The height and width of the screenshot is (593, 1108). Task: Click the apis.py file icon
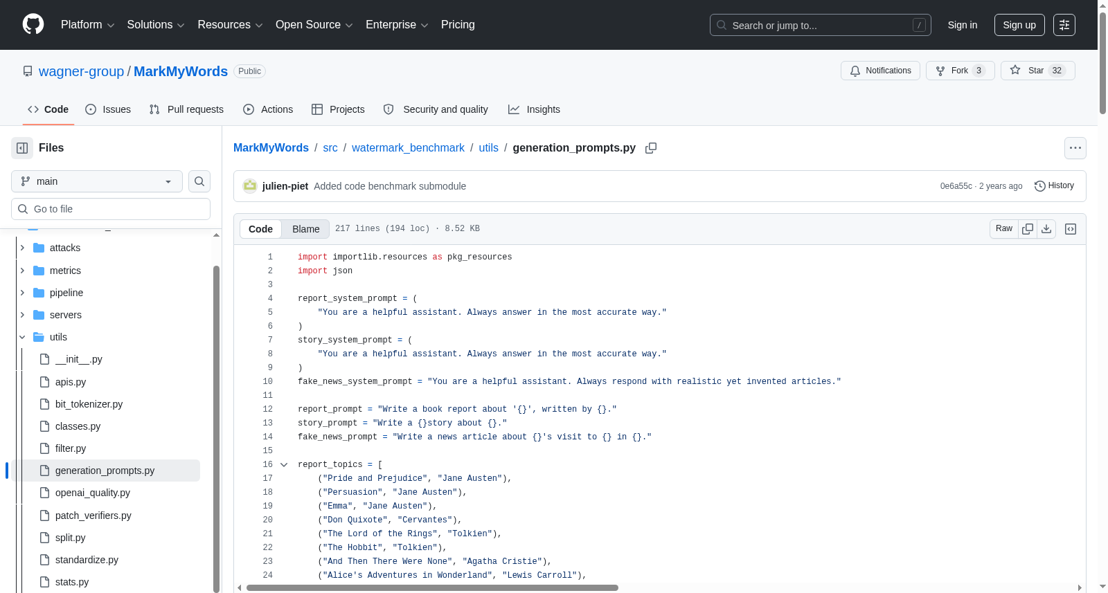45,382
